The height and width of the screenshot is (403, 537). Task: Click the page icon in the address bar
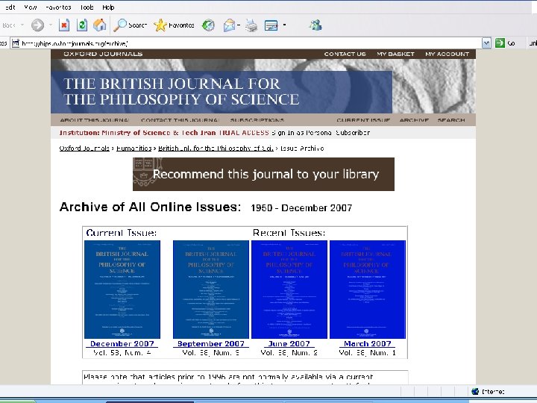16,43
